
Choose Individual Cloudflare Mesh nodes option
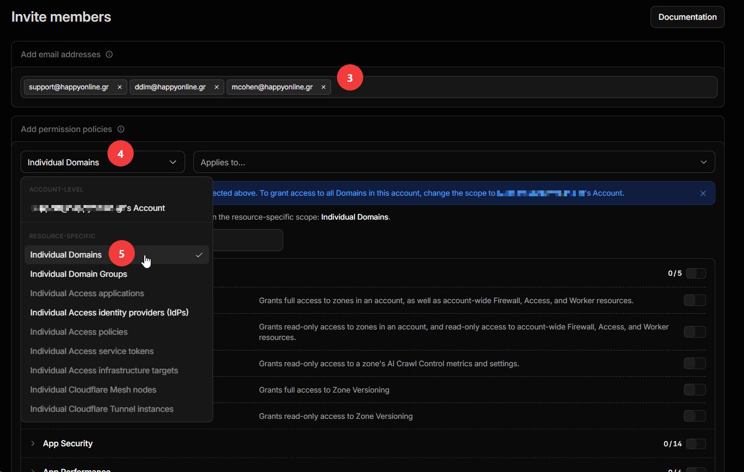(x=117, y=390)
